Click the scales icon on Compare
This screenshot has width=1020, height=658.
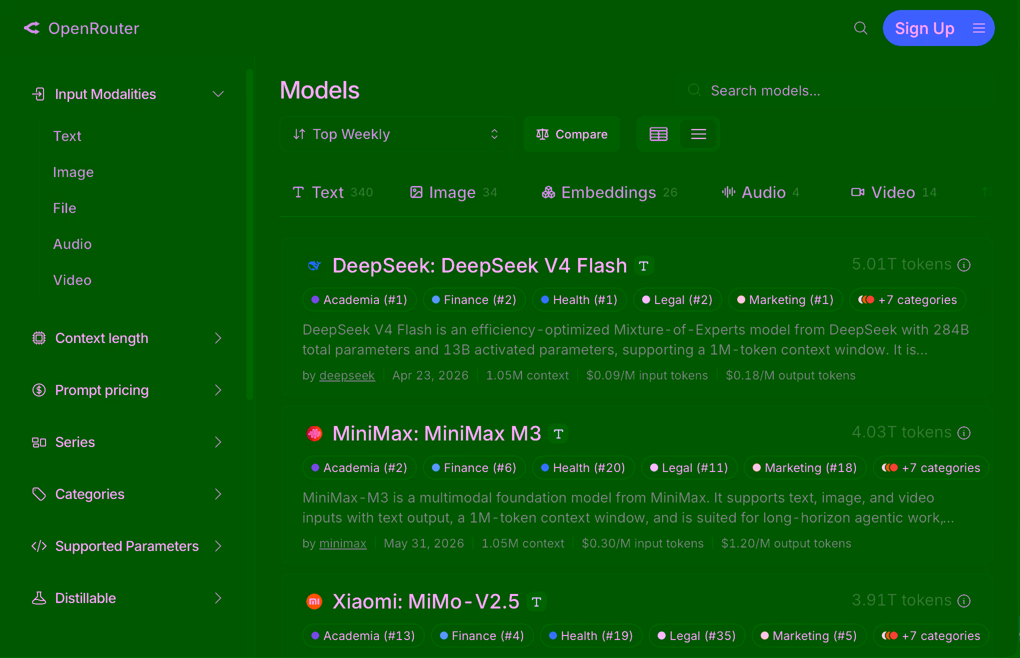[543, 134]
